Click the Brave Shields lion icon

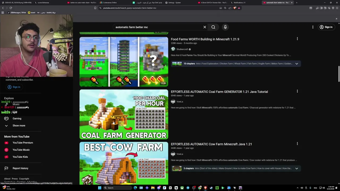tap(235, 8)
